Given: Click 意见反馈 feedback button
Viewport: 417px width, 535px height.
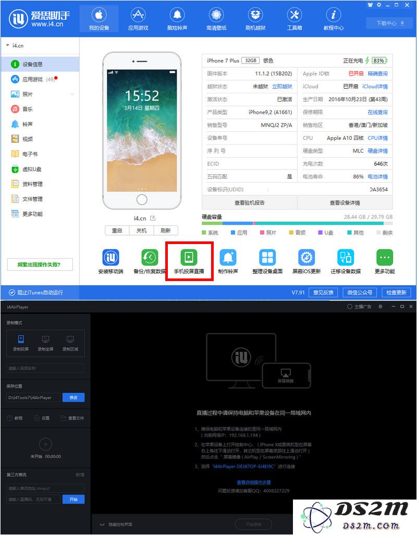Looking at the screenshot, I should pos(323,293).
